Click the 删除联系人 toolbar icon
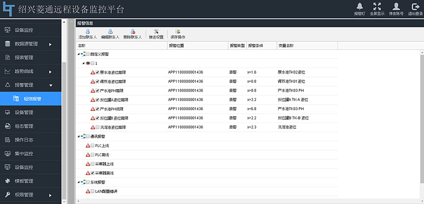The width and height of the screenshot is (424, 204). [132, 32]
